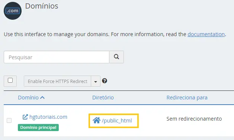Screen dimensions: 234x140
Task: Open the /public_html directory link
Action: [x=117, y=121]
